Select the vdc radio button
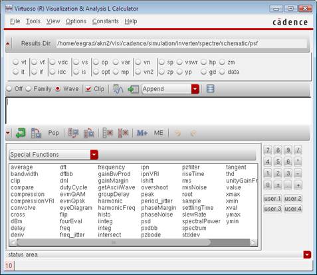The height and width of the screenshot is (275, 317). click(53, 62)
